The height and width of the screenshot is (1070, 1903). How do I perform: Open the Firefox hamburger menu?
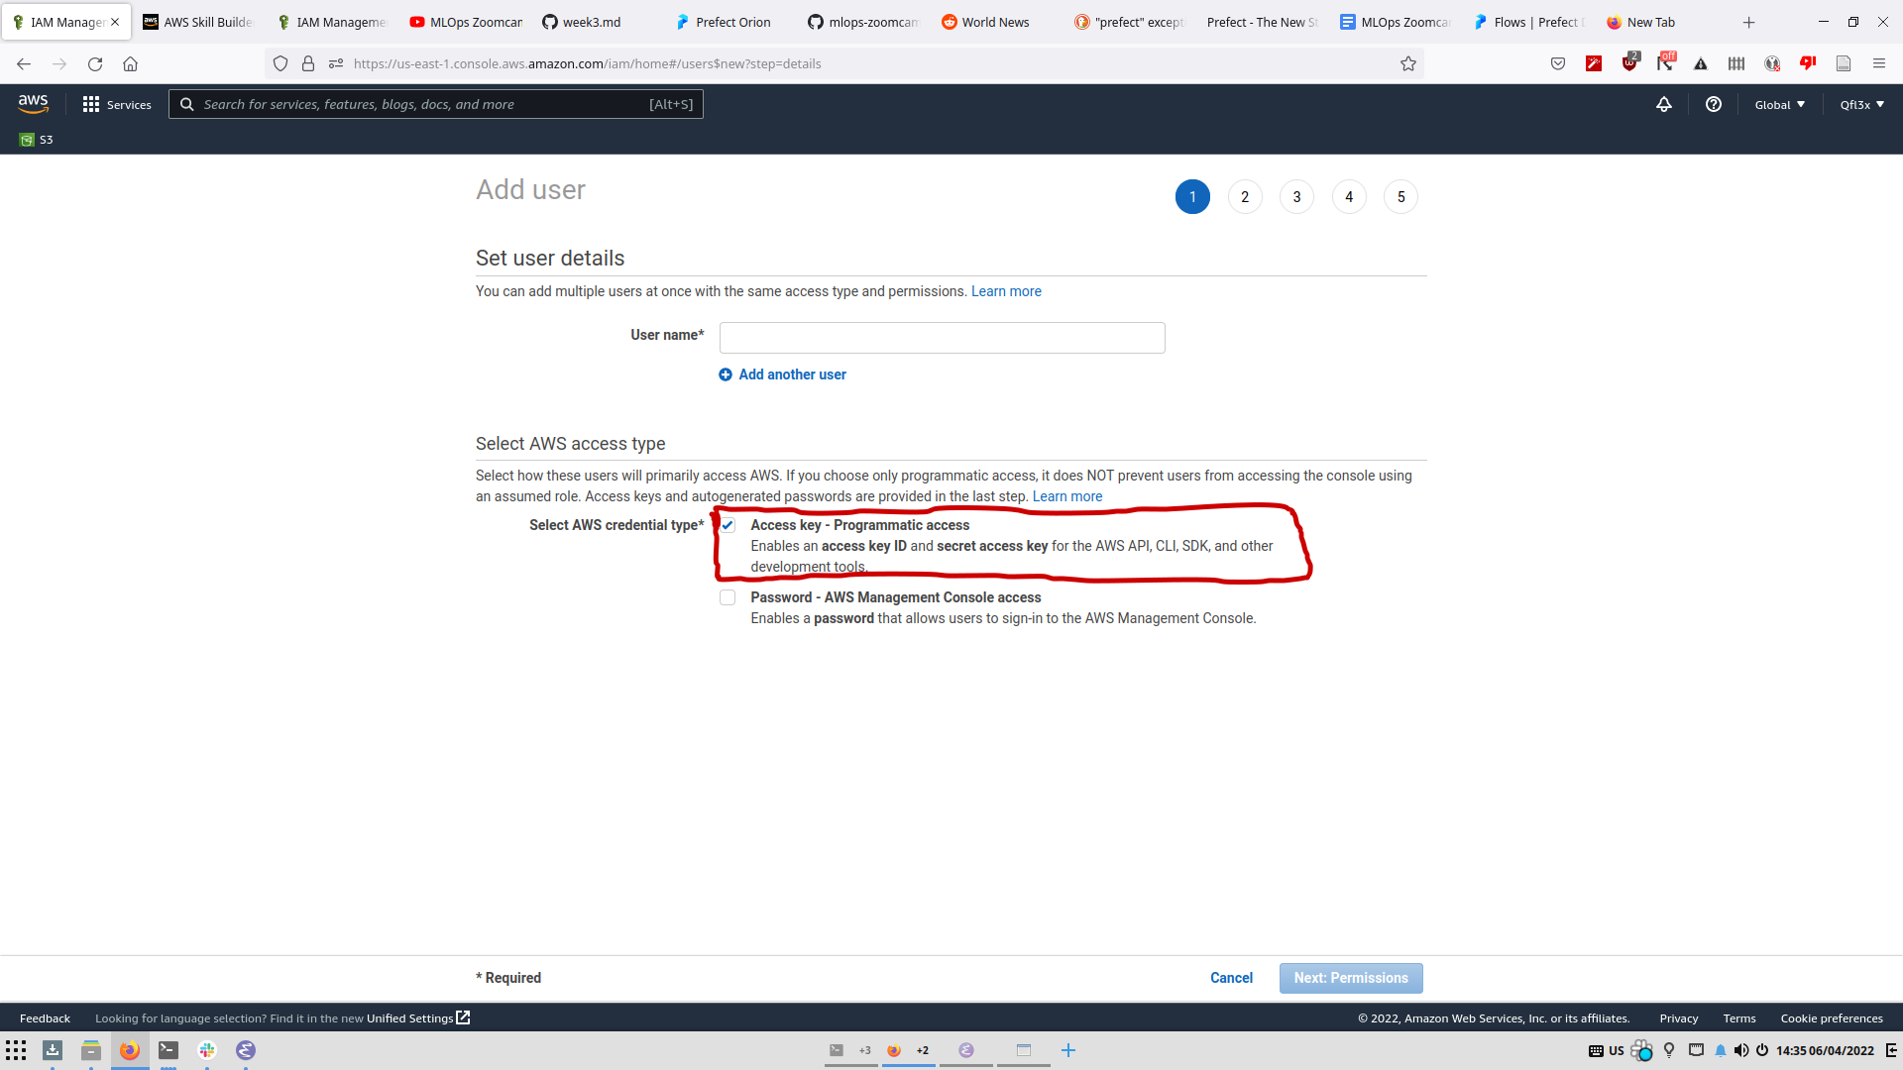pyautogui.click(x=1879, y=63)
